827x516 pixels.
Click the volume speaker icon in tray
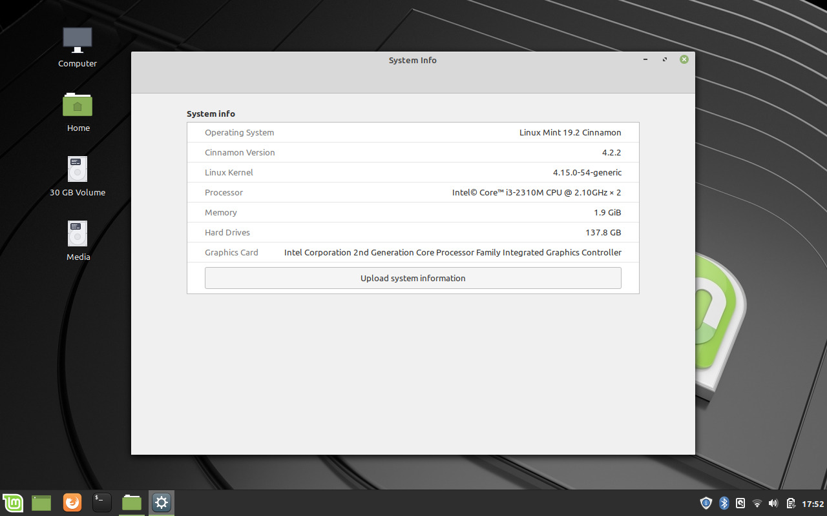coord(773,502)
